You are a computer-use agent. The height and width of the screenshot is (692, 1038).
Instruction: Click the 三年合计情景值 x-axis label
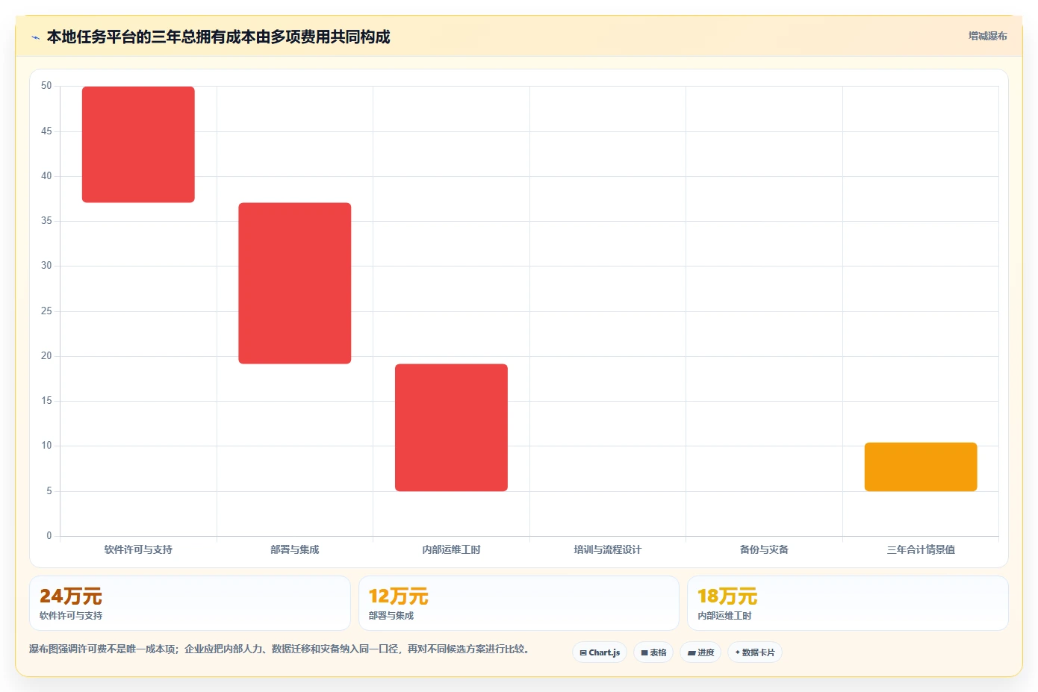921,549
